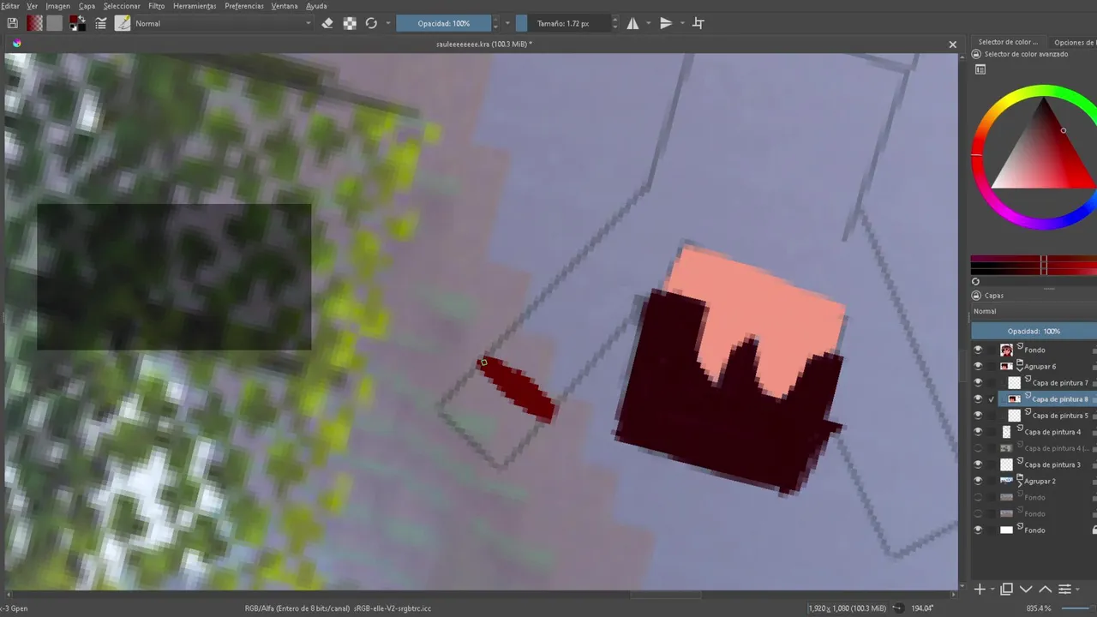Viewport: 1097px width, 617px height.
Task: Pick a shade in the color triangle
Action: coord(1044,154)
